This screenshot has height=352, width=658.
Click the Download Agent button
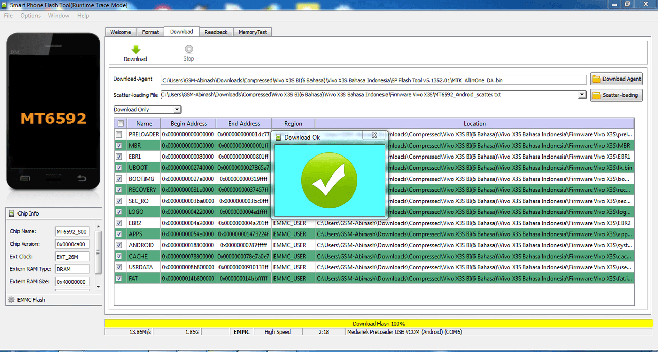(x=616, y=79)
